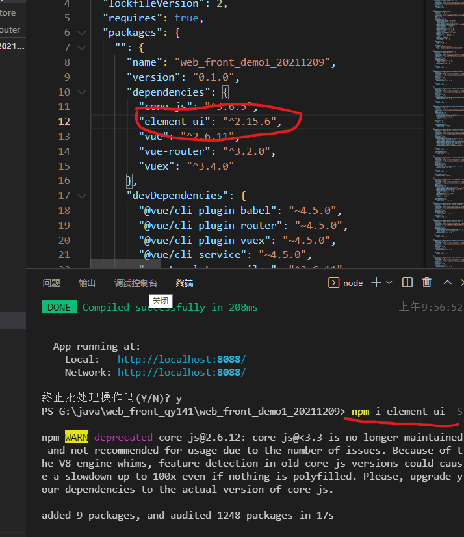Screen dimensions: 464x537
Task: Click the "@vue/cli-plugin-babel" entry
Action: [240, 210]
